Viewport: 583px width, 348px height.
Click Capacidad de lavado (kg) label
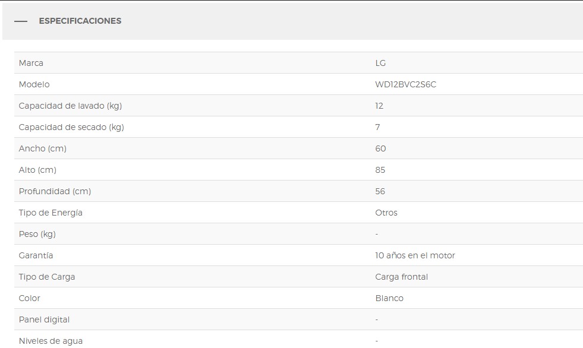pyautogui.click(x=70, y=106)
